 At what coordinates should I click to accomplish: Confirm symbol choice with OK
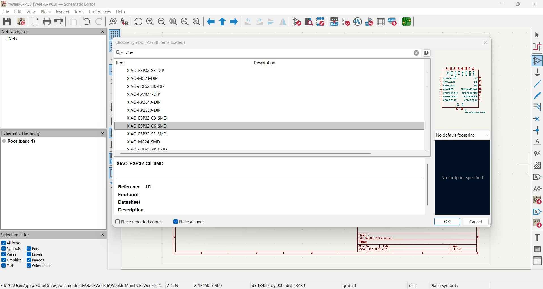pos(447,222)
